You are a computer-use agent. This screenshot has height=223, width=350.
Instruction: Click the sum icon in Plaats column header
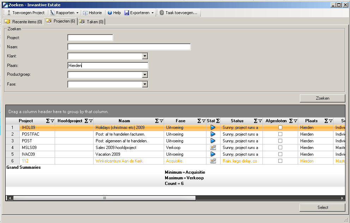[x=326, y=121]
